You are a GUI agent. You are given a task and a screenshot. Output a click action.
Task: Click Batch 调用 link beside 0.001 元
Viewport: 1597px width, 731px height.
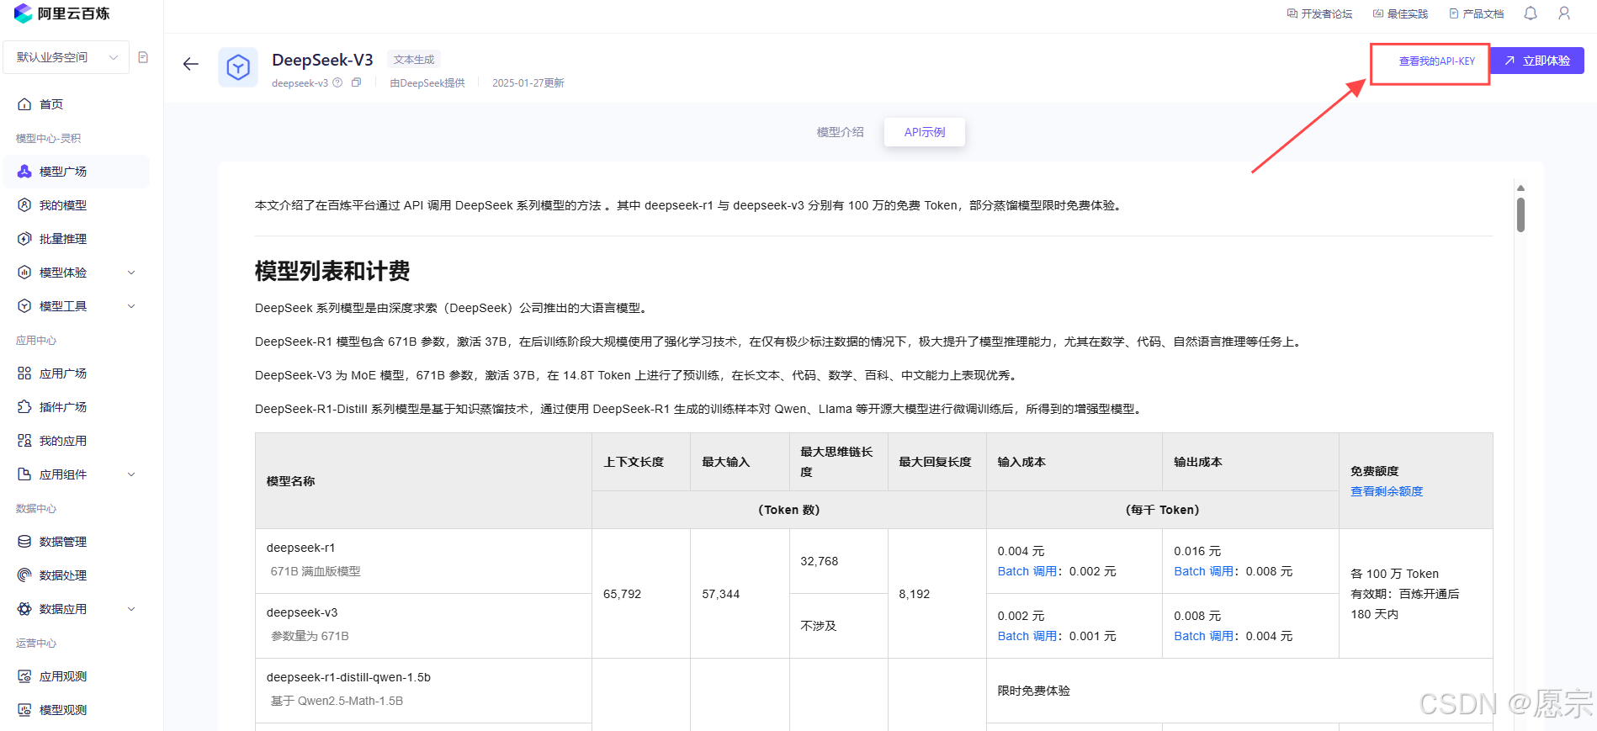1027,636
